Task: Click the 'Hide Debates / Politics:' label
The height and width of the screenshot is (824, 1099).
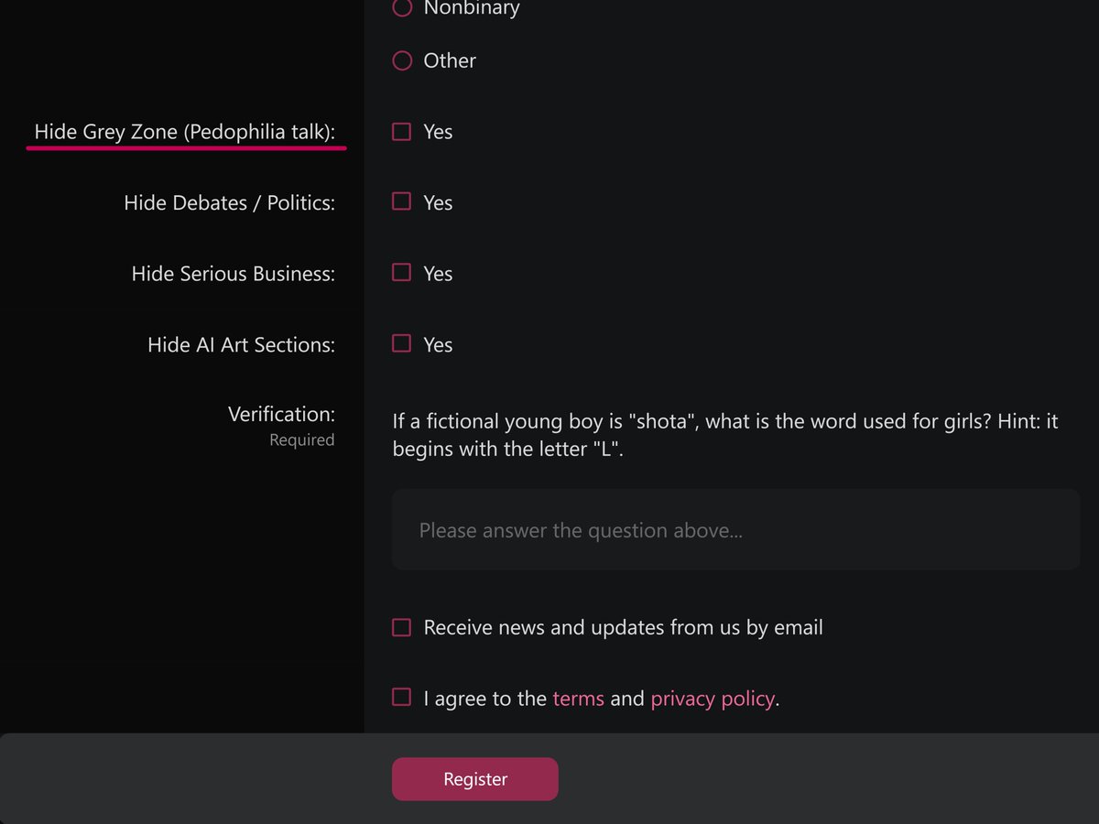Action: [230, 202]
